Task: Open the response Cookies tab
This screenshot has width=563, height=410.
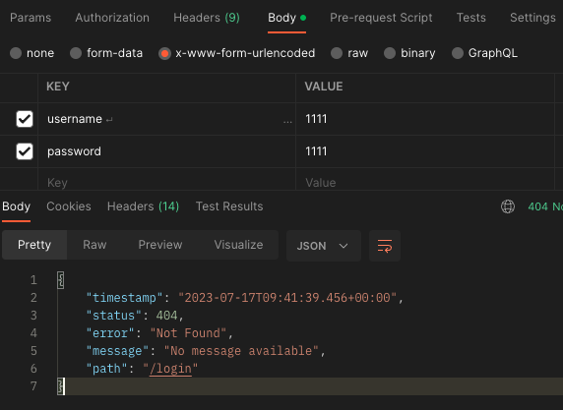Action: pyautogui.click(x=69, y=206)
